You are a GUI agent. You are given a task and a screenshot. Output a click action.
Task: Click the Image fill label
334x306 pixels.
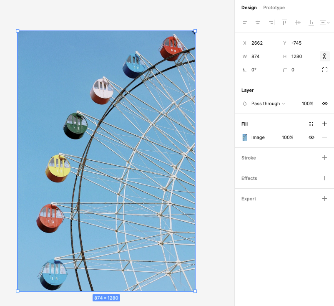(258, 137)
